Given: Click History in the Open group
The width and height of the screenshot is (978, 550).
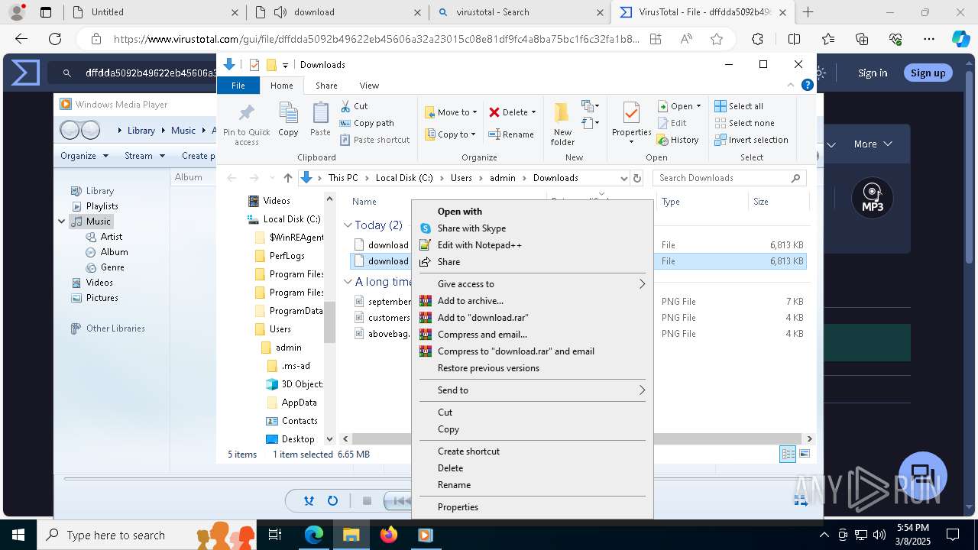Looking at the screenshot, I should coord(678,140).
